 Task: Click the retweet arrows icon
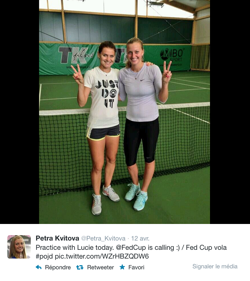click(80, 267)
